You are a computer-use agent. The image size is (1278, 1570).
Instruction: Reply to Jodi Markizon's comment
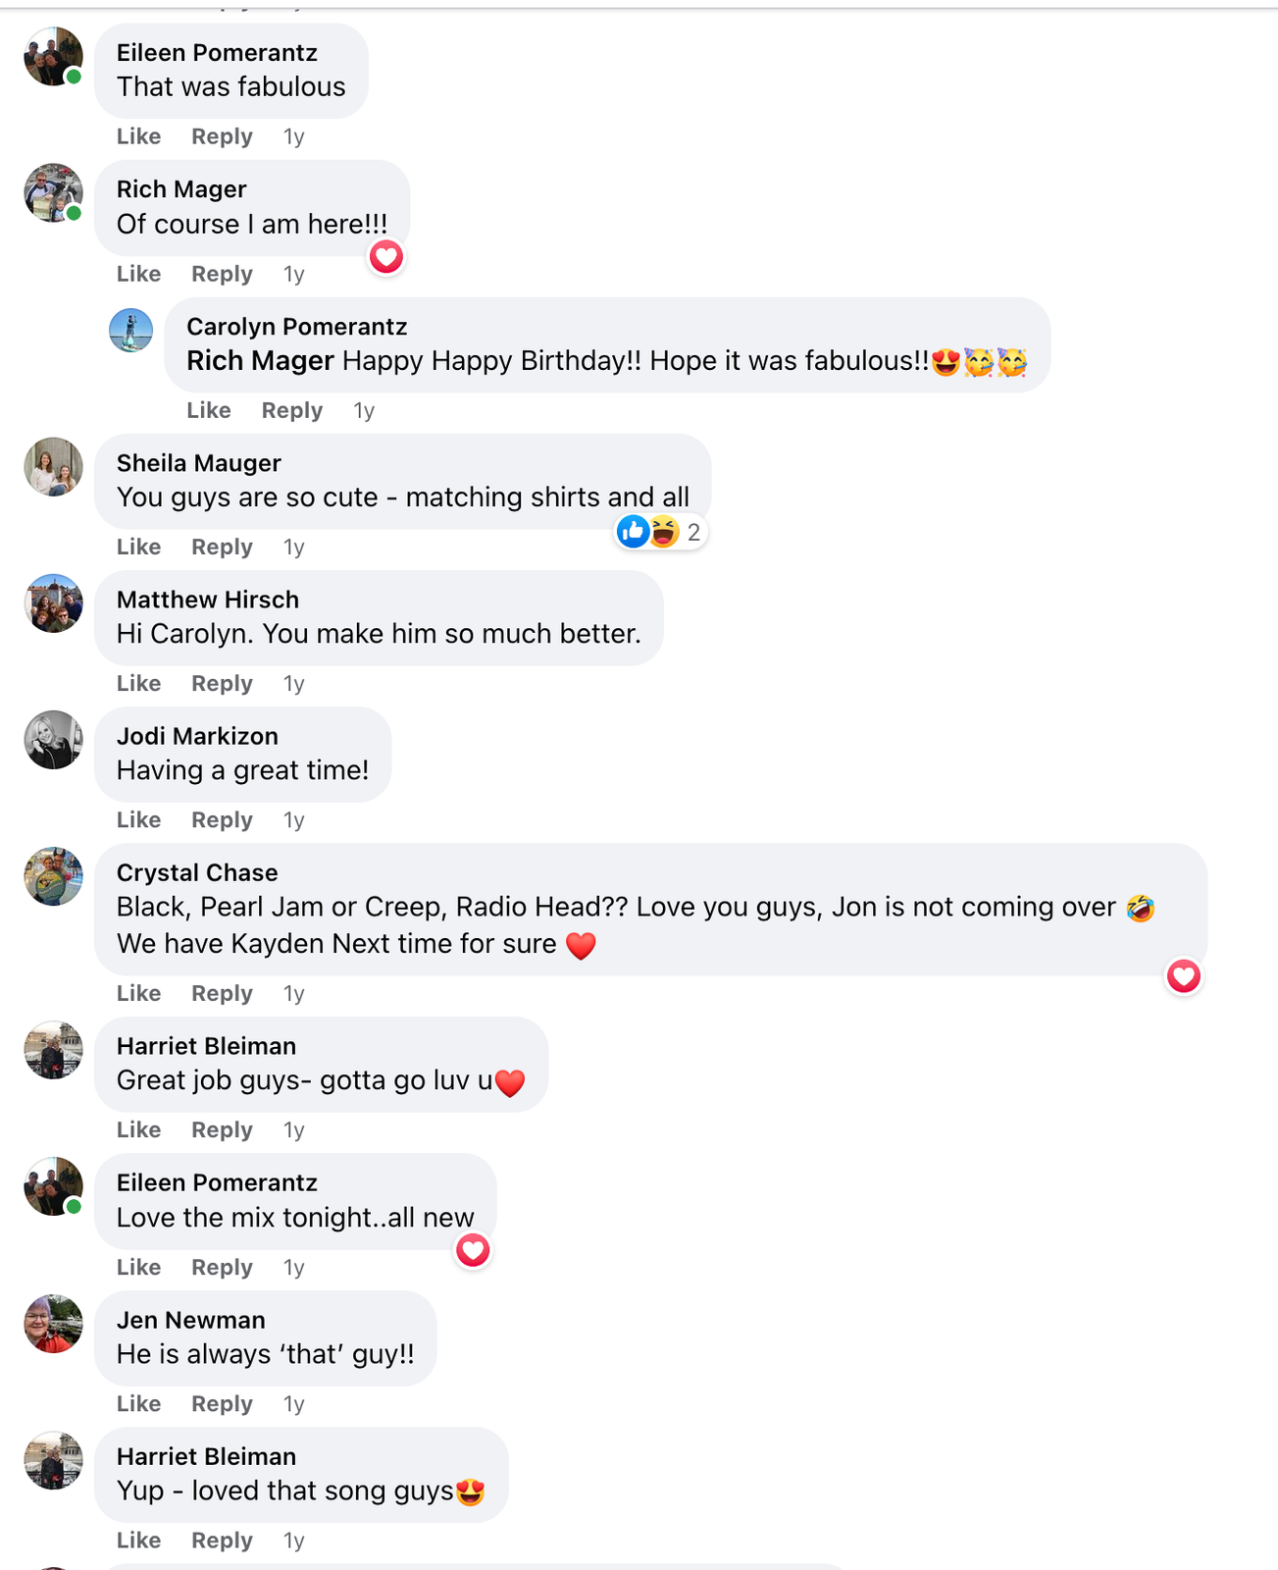tap(222, 819)
